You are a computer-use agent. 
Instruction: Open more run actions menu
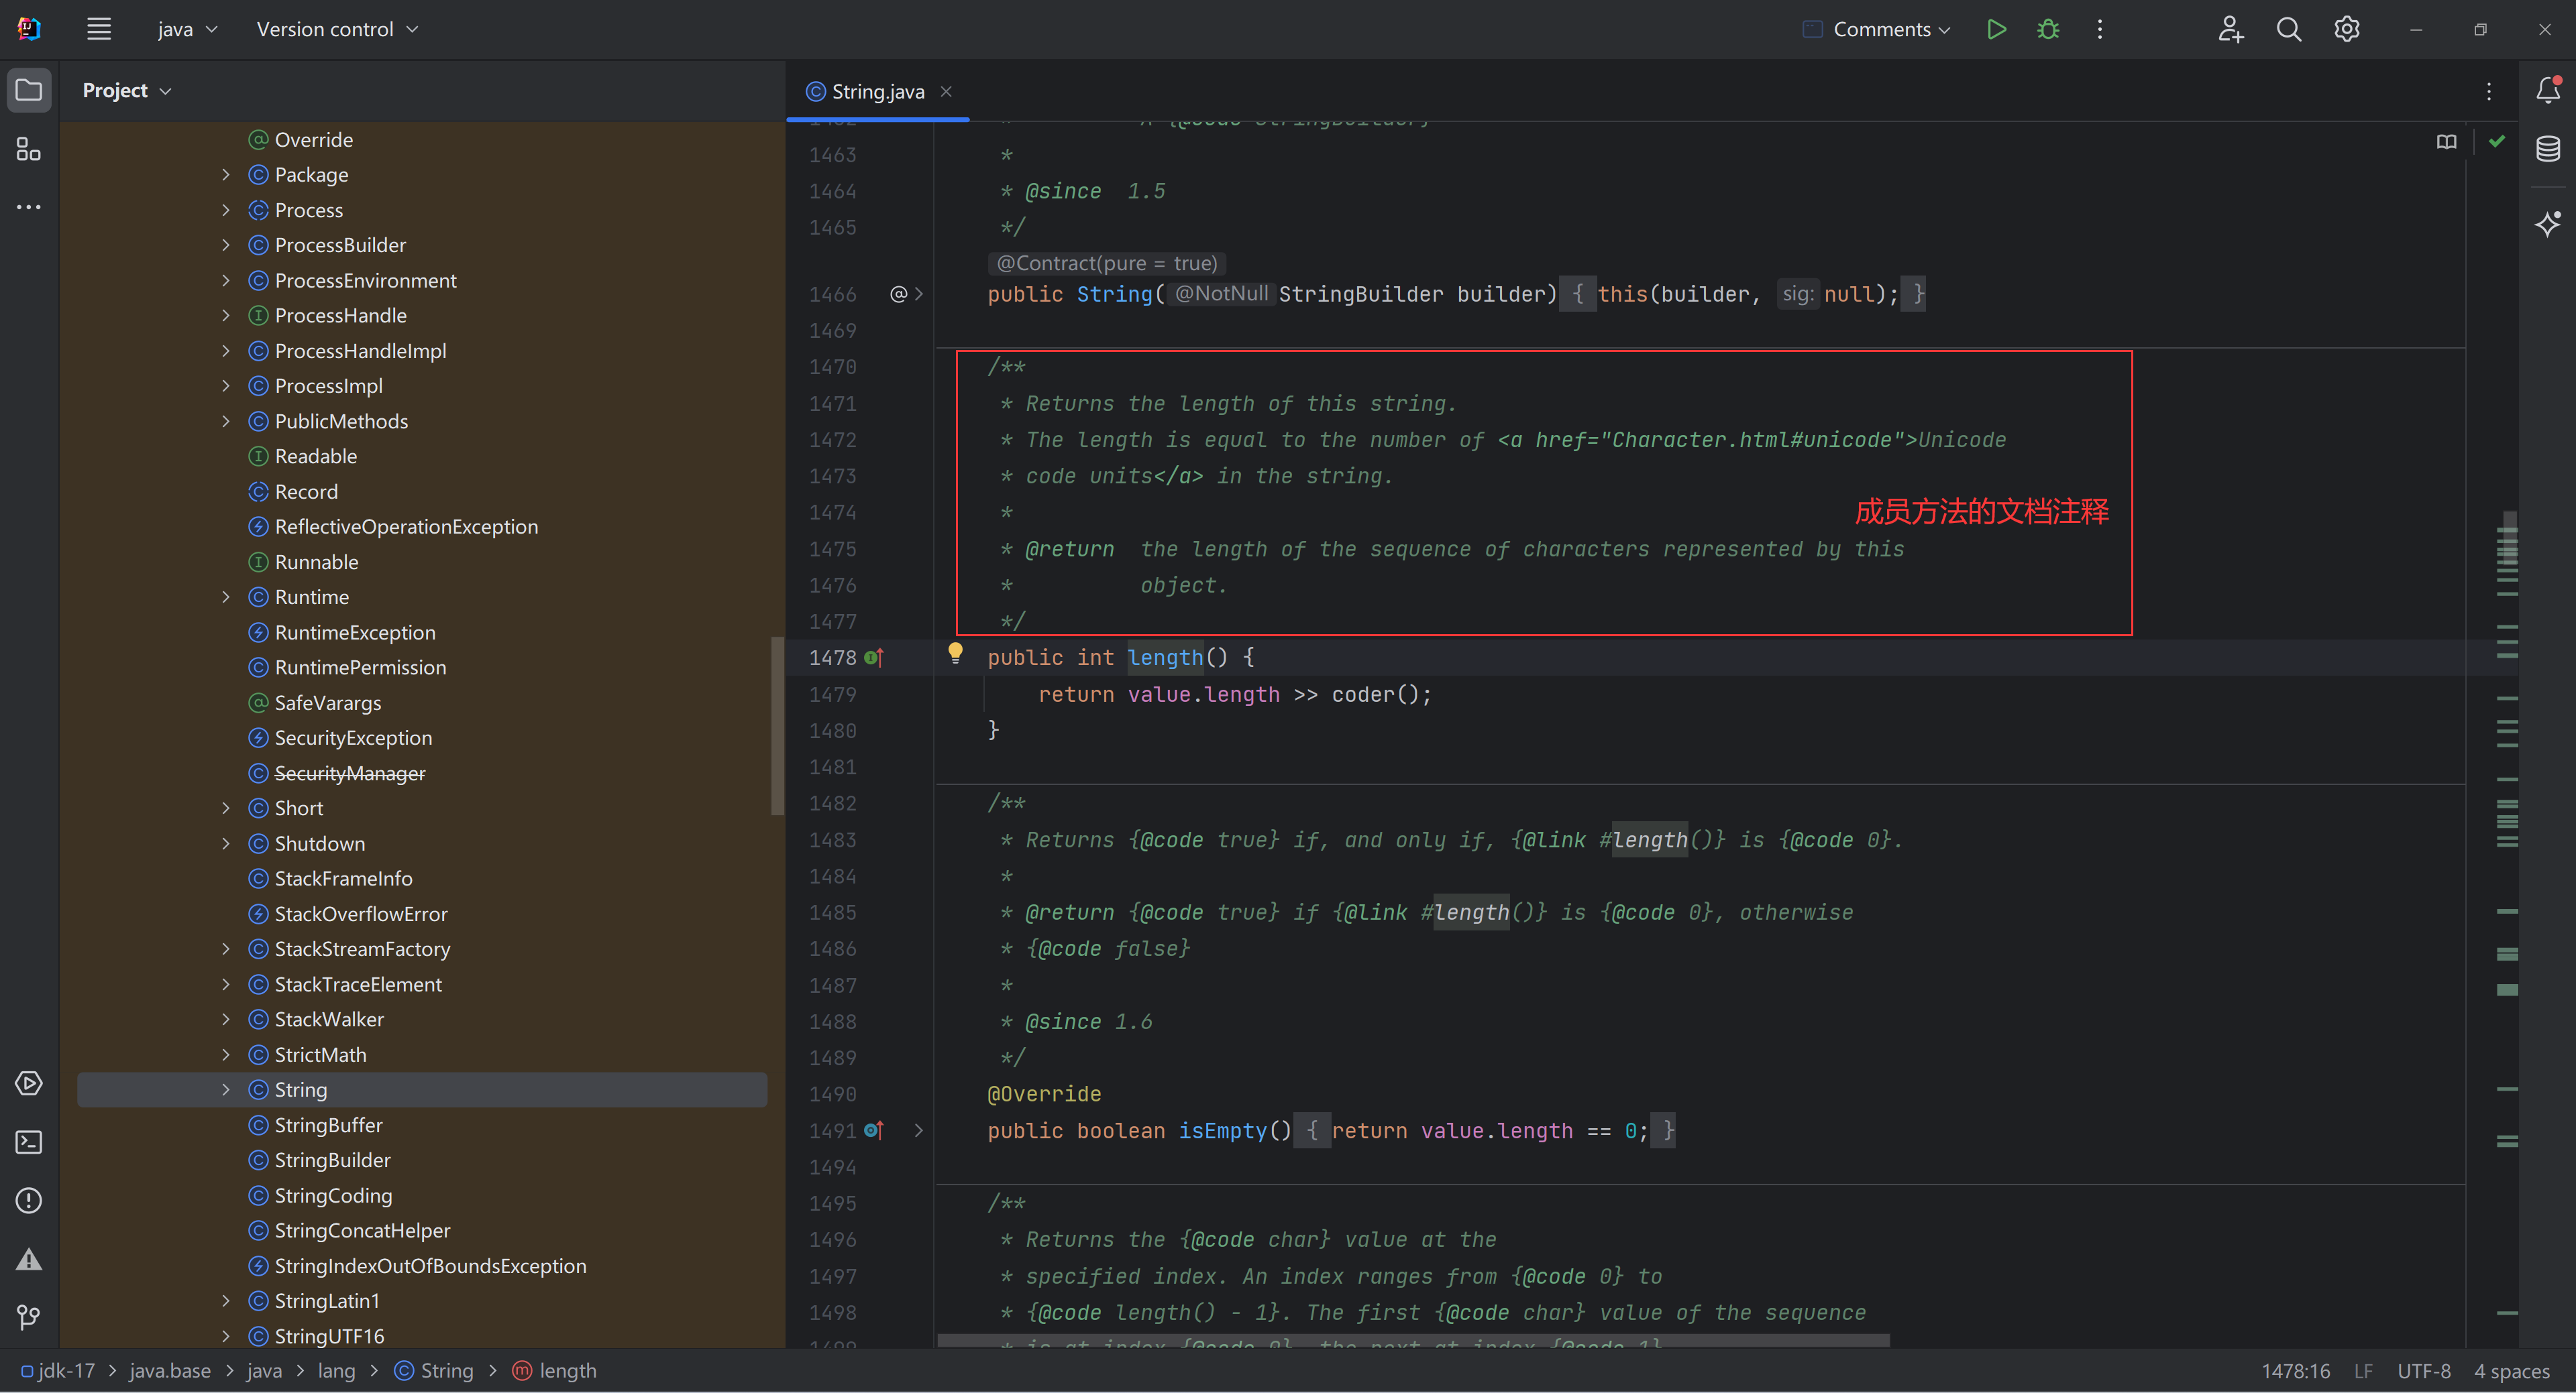pos(2100,29)
